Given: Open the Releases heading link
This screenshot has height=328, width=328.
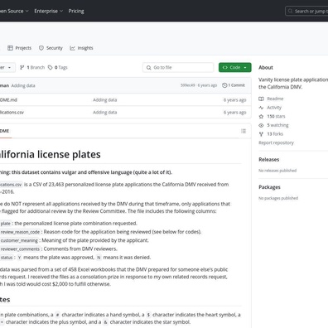Looking at the screenshot, I should (x=269, y=159).
